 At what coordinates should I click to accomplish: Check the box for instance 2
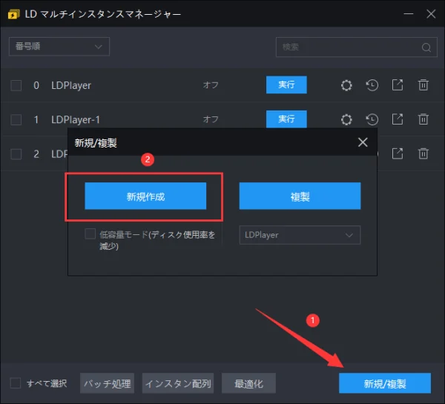pyautogui.click(x=16, y=154)
